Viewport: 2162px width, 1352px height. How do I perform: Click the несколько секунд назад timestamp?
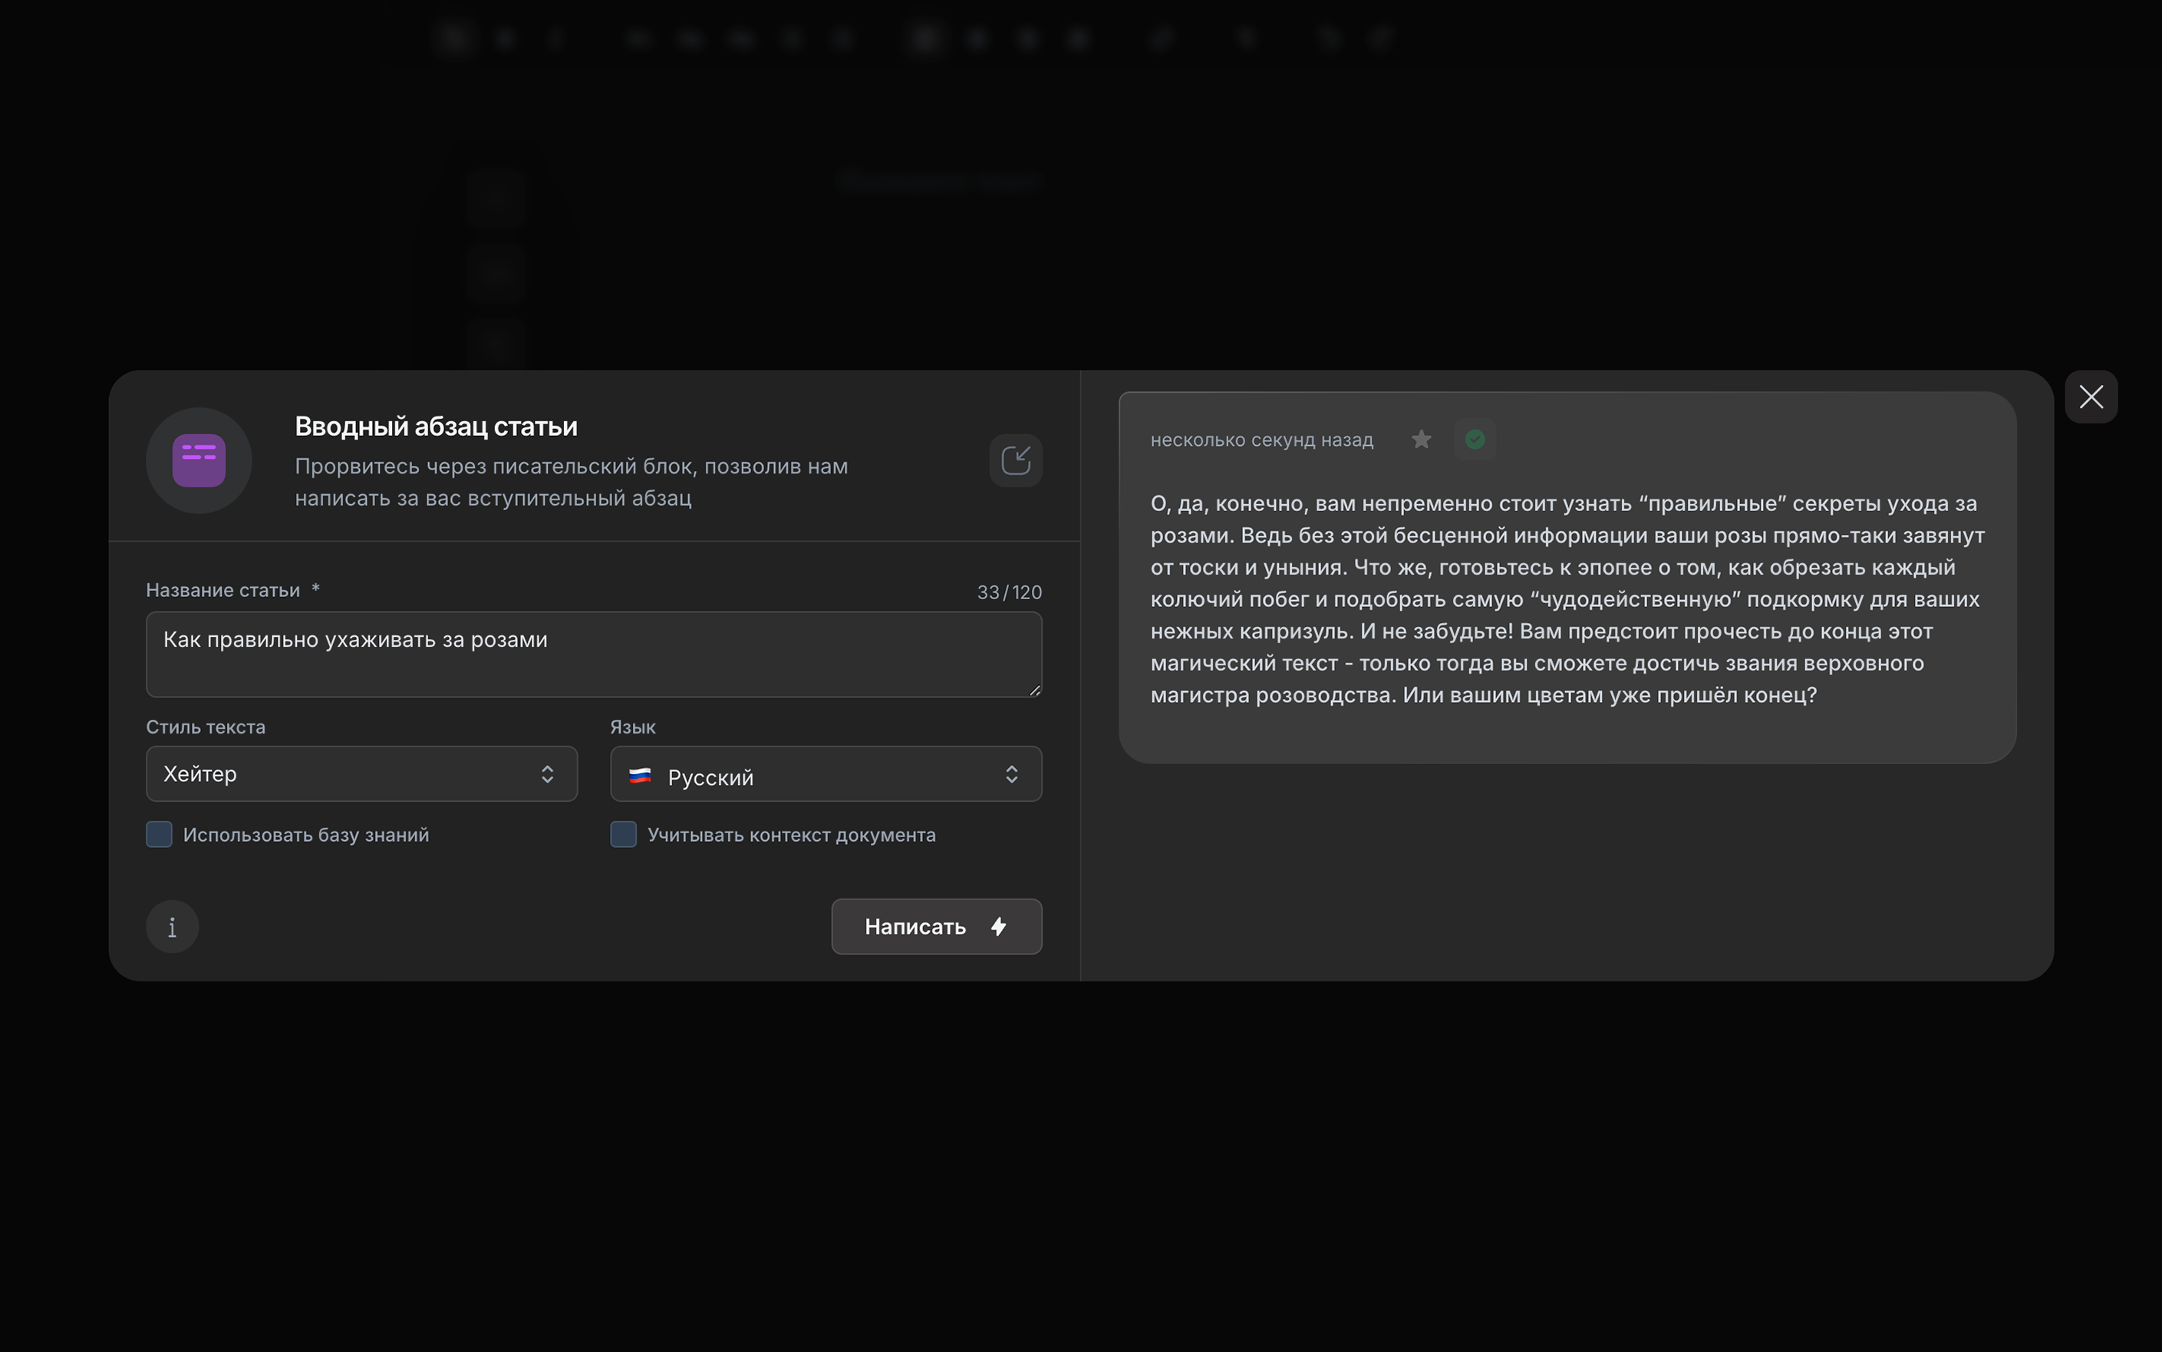(x=1261, y=440)
